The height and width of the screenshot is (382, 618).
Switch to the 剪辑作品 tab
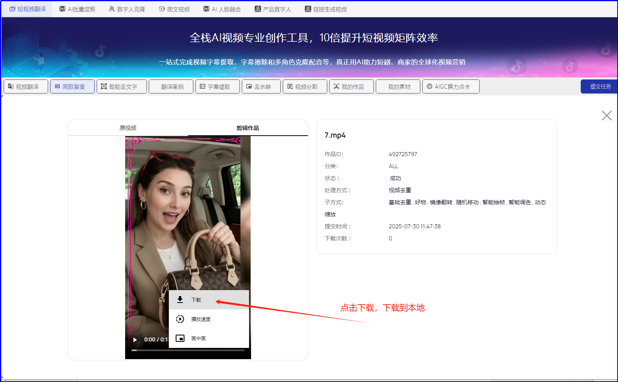pyautogui.click(x=247, y=128)
